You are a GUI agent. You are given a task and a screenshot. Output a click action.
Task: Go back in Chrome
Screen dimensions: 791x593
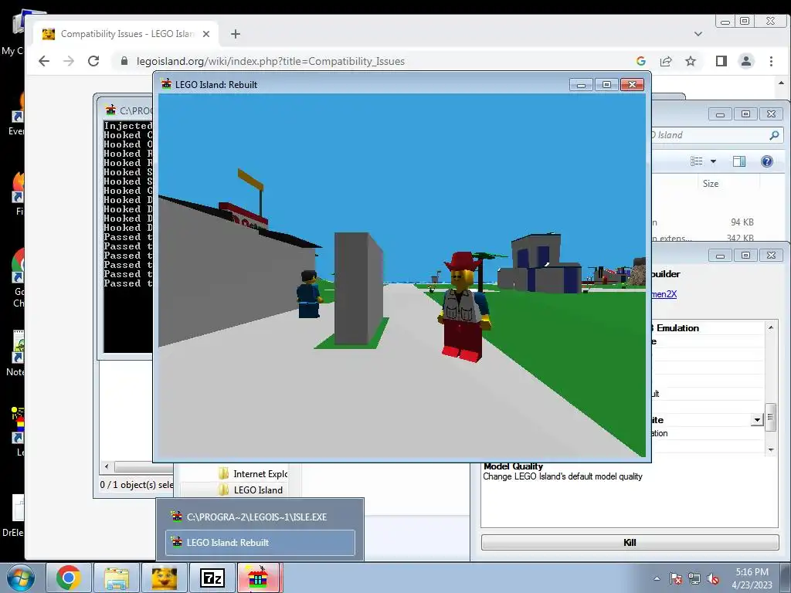(44, 62)
